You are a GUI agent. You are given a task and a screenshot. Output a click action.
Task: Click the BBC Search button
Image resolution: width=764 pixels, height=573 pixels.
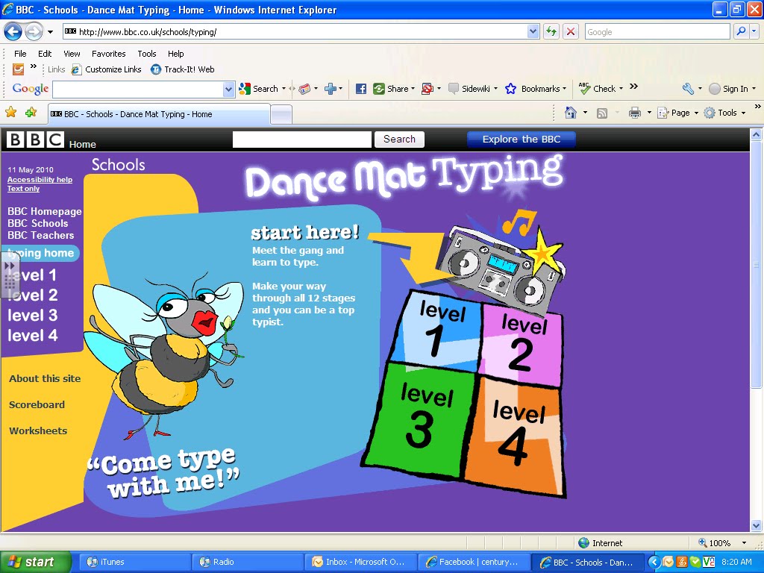(399, 140)
